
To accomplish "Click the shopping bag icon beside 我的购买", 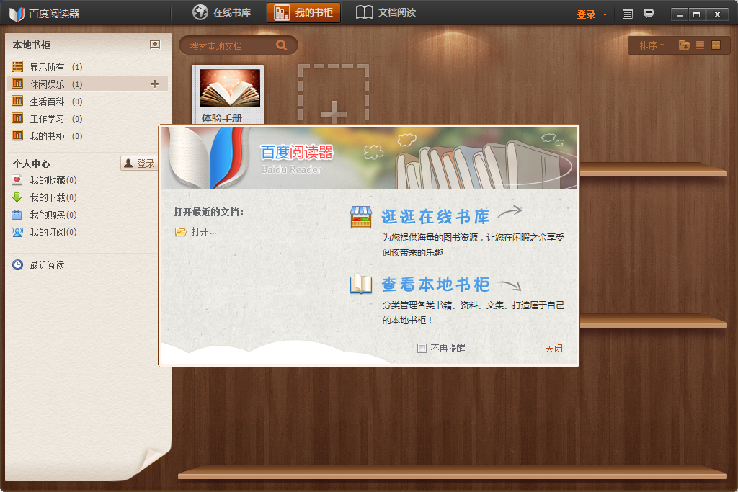I will pos(17,215).
